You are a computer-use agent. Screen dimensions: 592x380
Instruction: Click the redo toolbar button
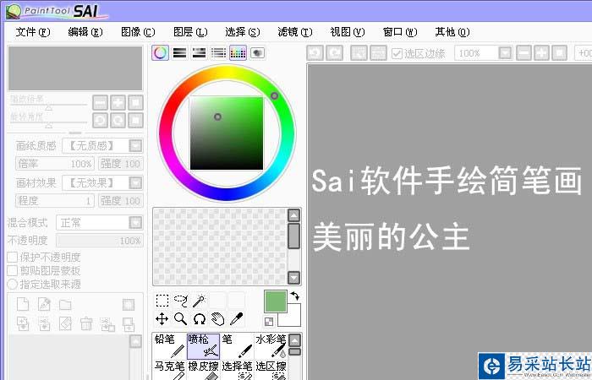point(335,53)
